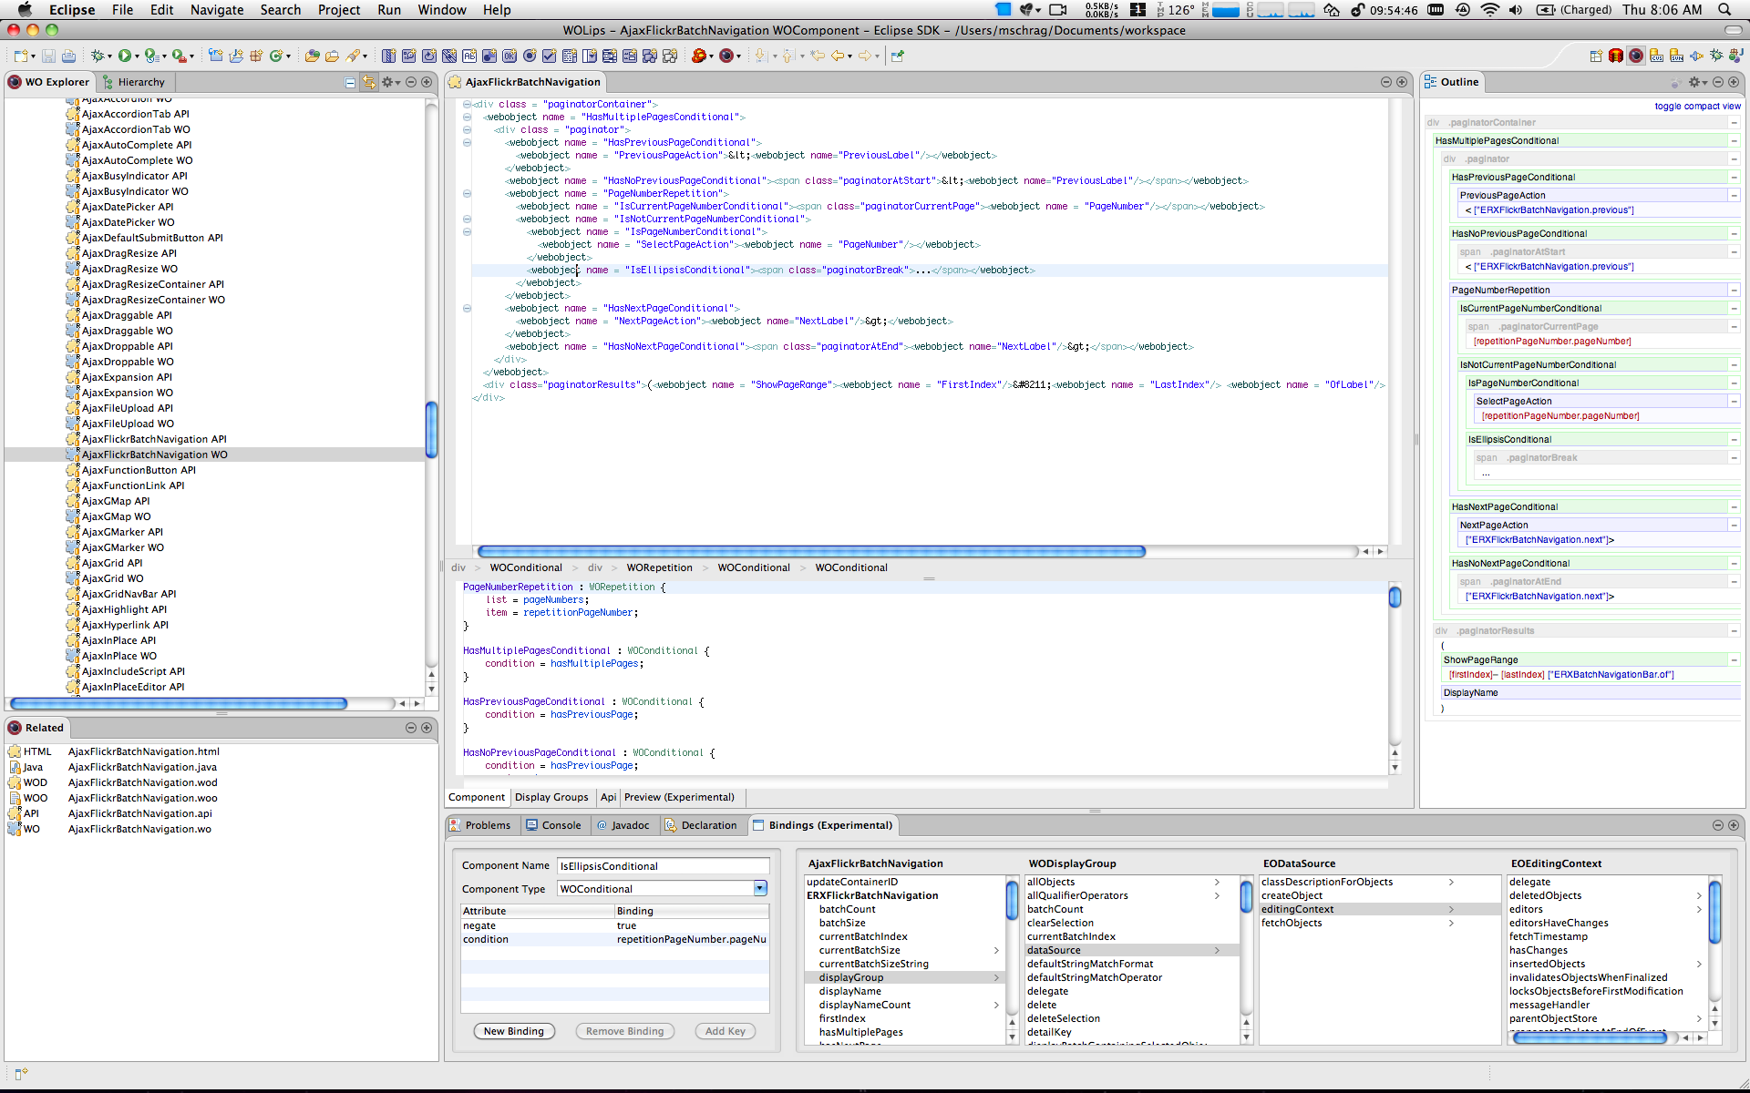Collapse HasMultiplePagesConditional node in Outline
1750x1093 pixels.
(x=1735, y=141)
